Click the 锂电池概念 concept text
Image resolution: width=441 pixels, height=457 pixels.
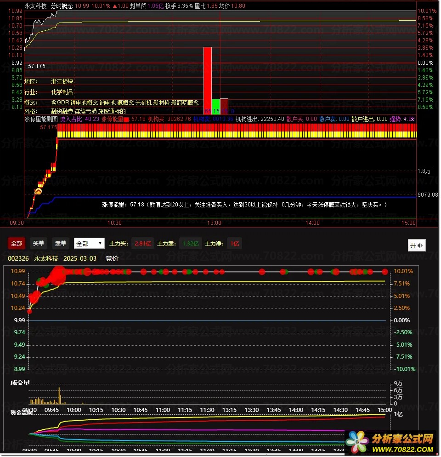84,103
